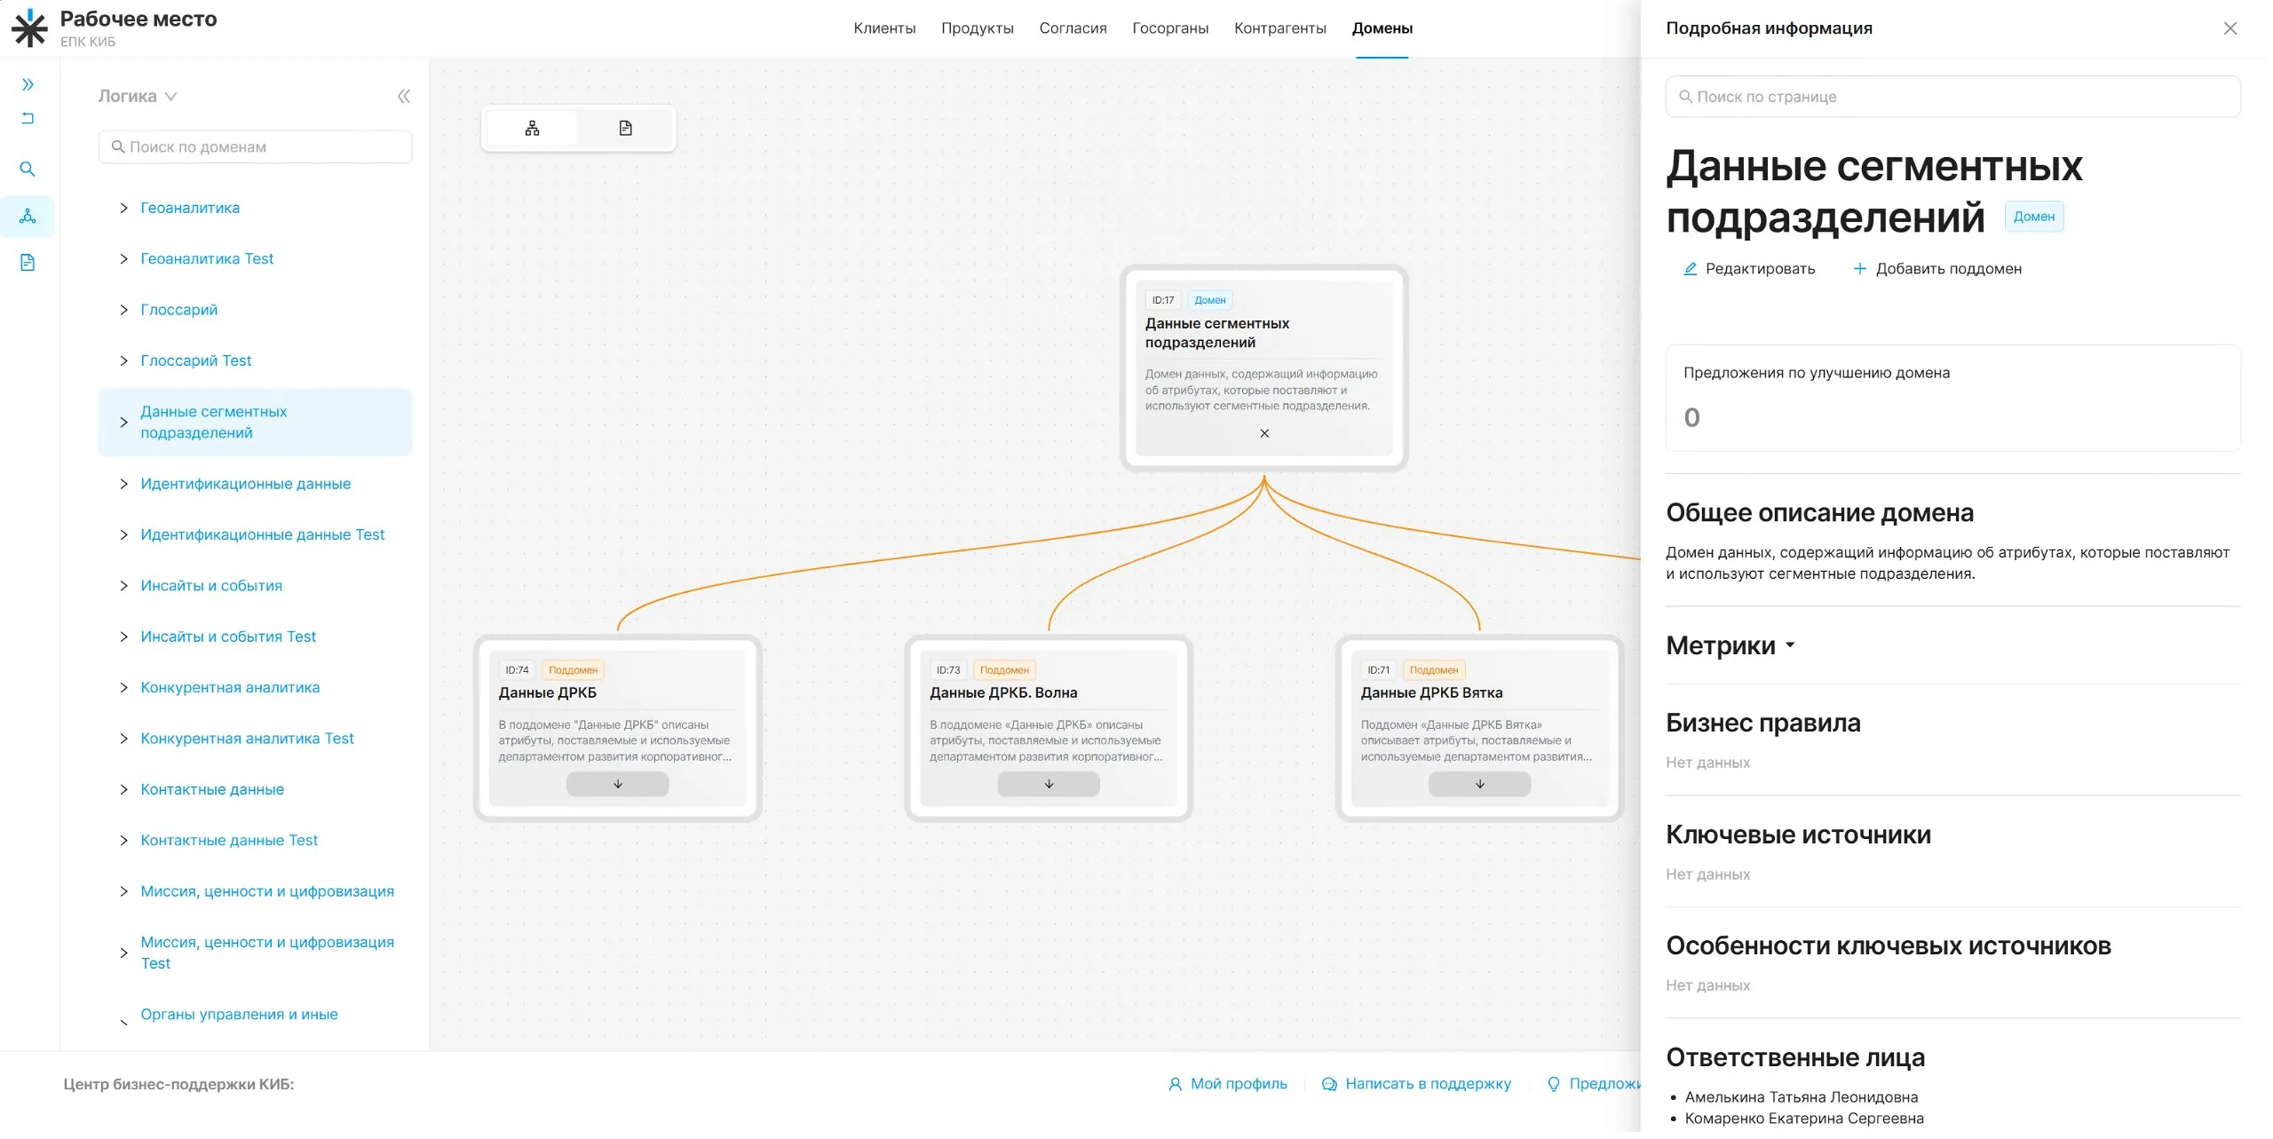This screenshot has height=1139, width=2273.
Task: Expand down arrow on Данные ДРКБ Вятка card
Action: tap(1479, 784)
